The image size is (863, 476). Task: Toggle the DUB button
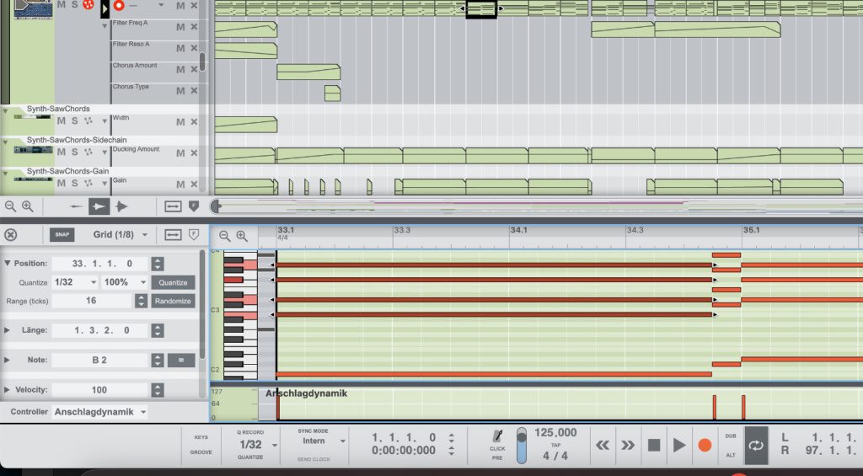[731, 436]
